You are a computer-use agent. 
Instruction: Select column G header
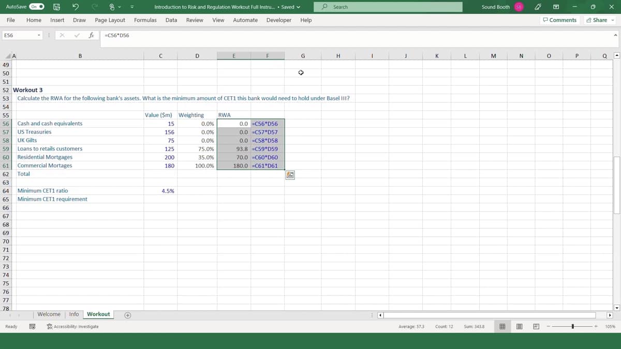tap(303, 56)
